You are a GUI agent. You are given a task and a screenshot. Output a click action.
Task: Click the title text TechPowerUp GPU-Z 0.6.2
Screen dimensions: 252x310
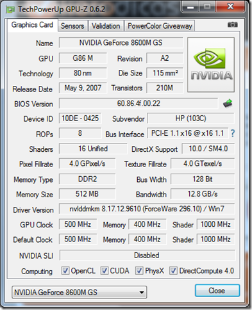point(62,9)
